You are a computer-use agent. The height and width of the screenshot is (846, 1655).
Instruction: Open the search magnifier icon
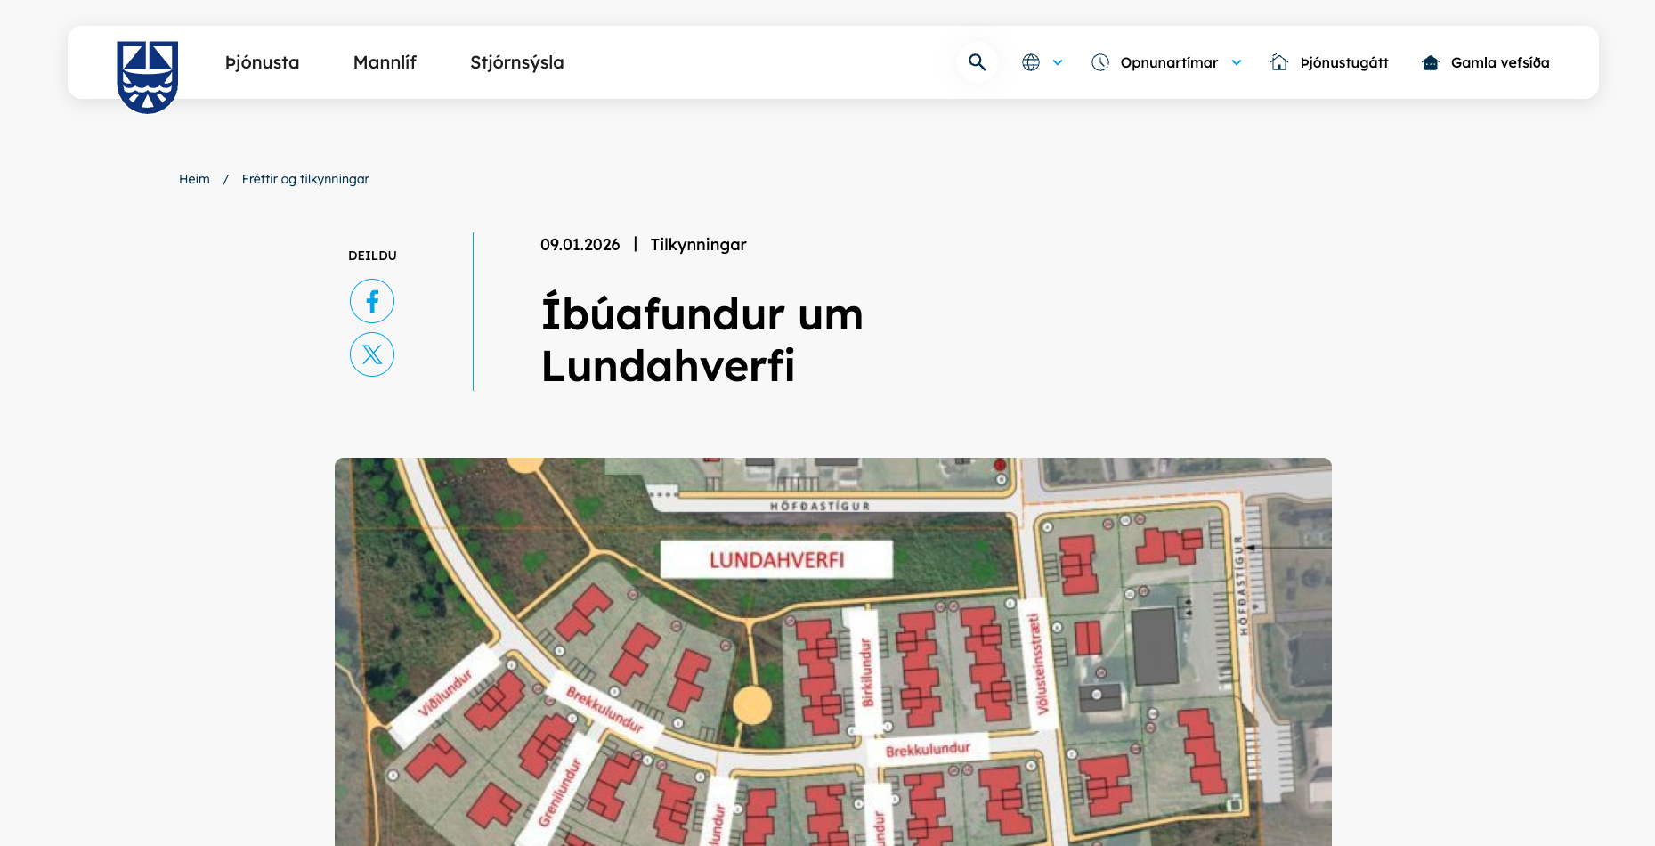pos(977,62)
